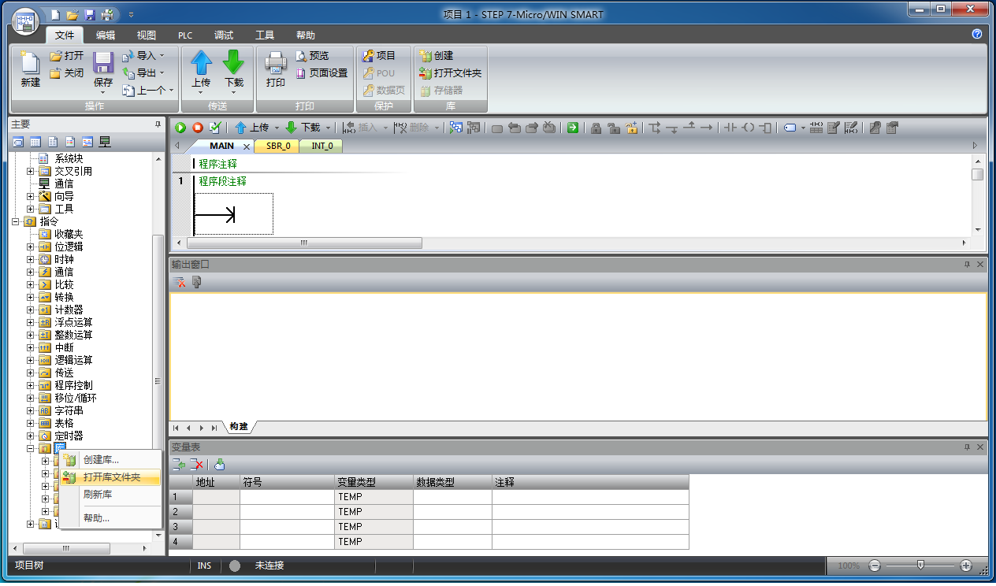Screen dimensions: 996x586
Task: Click the 页面设置 button
Action: [321, 73]
